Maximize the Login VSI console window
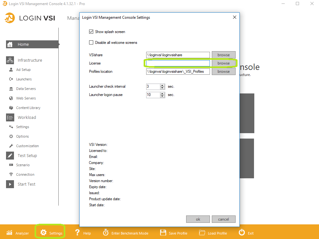Image resolution: width=319 pixels, height=239 pixels. coord(297,4)
